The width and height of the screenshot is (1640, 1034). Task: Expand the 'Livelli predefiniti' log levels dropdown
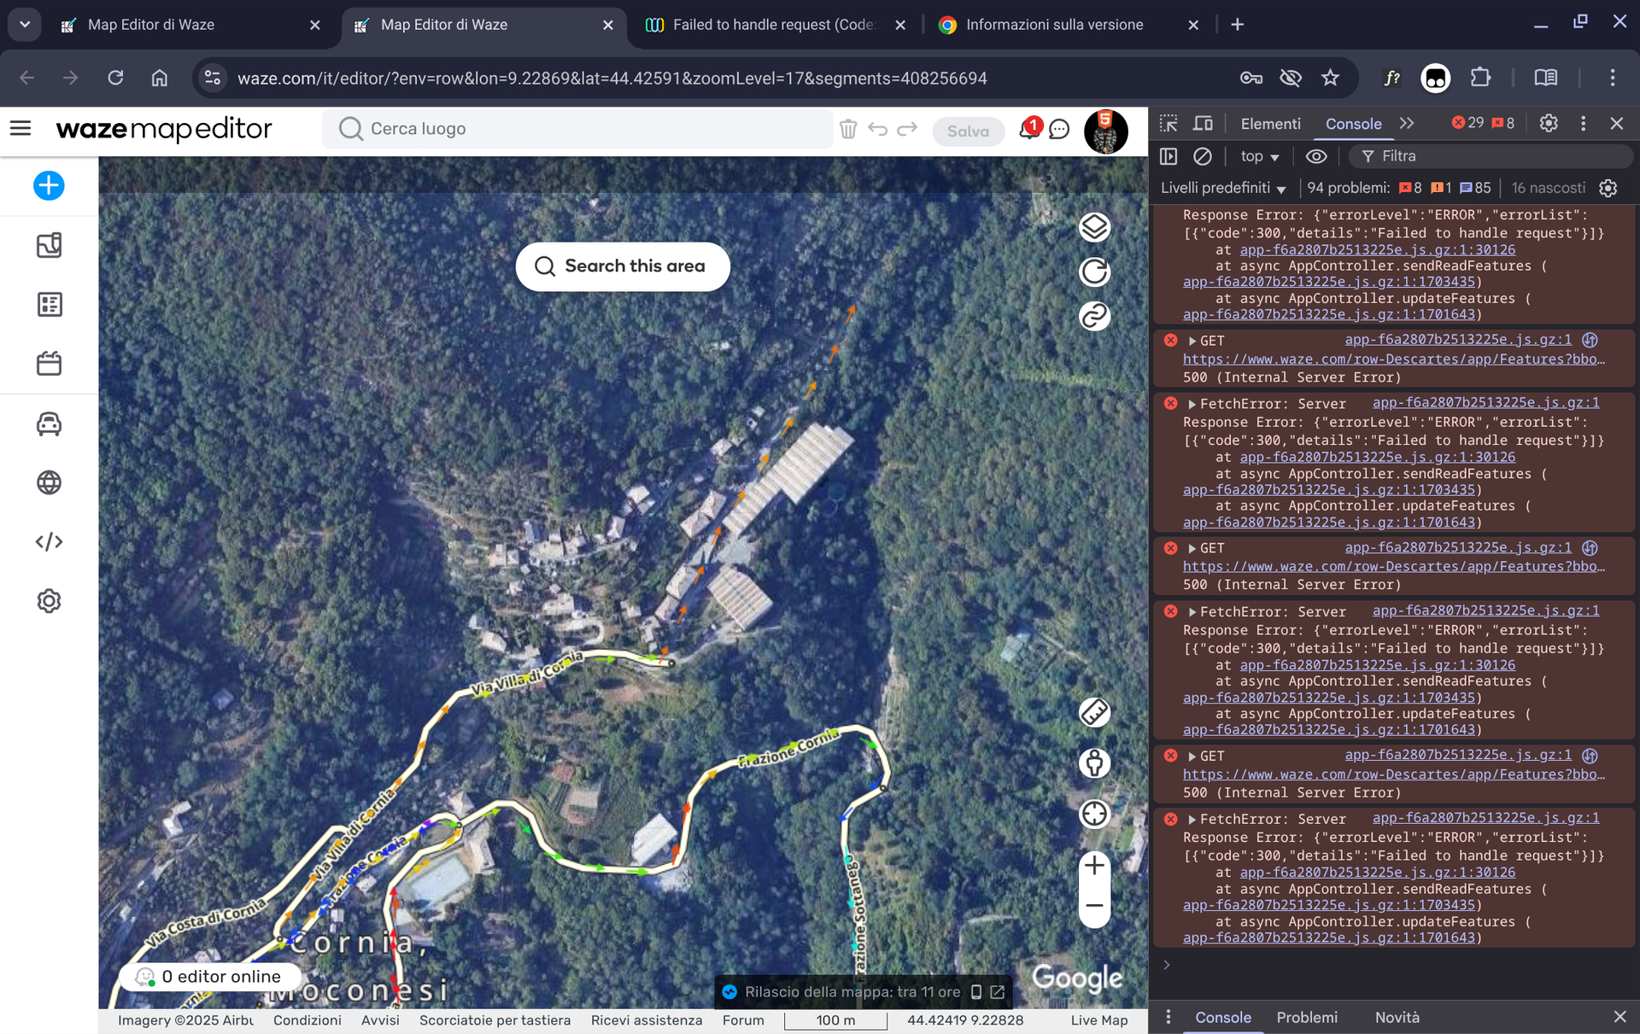[x=1222, y=188]
